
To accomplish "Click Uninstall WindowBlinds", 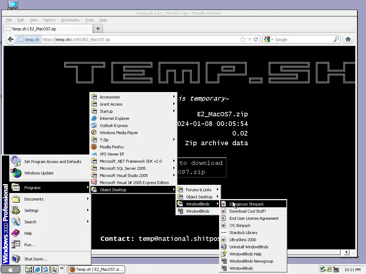I will click(x=253, y=247).
